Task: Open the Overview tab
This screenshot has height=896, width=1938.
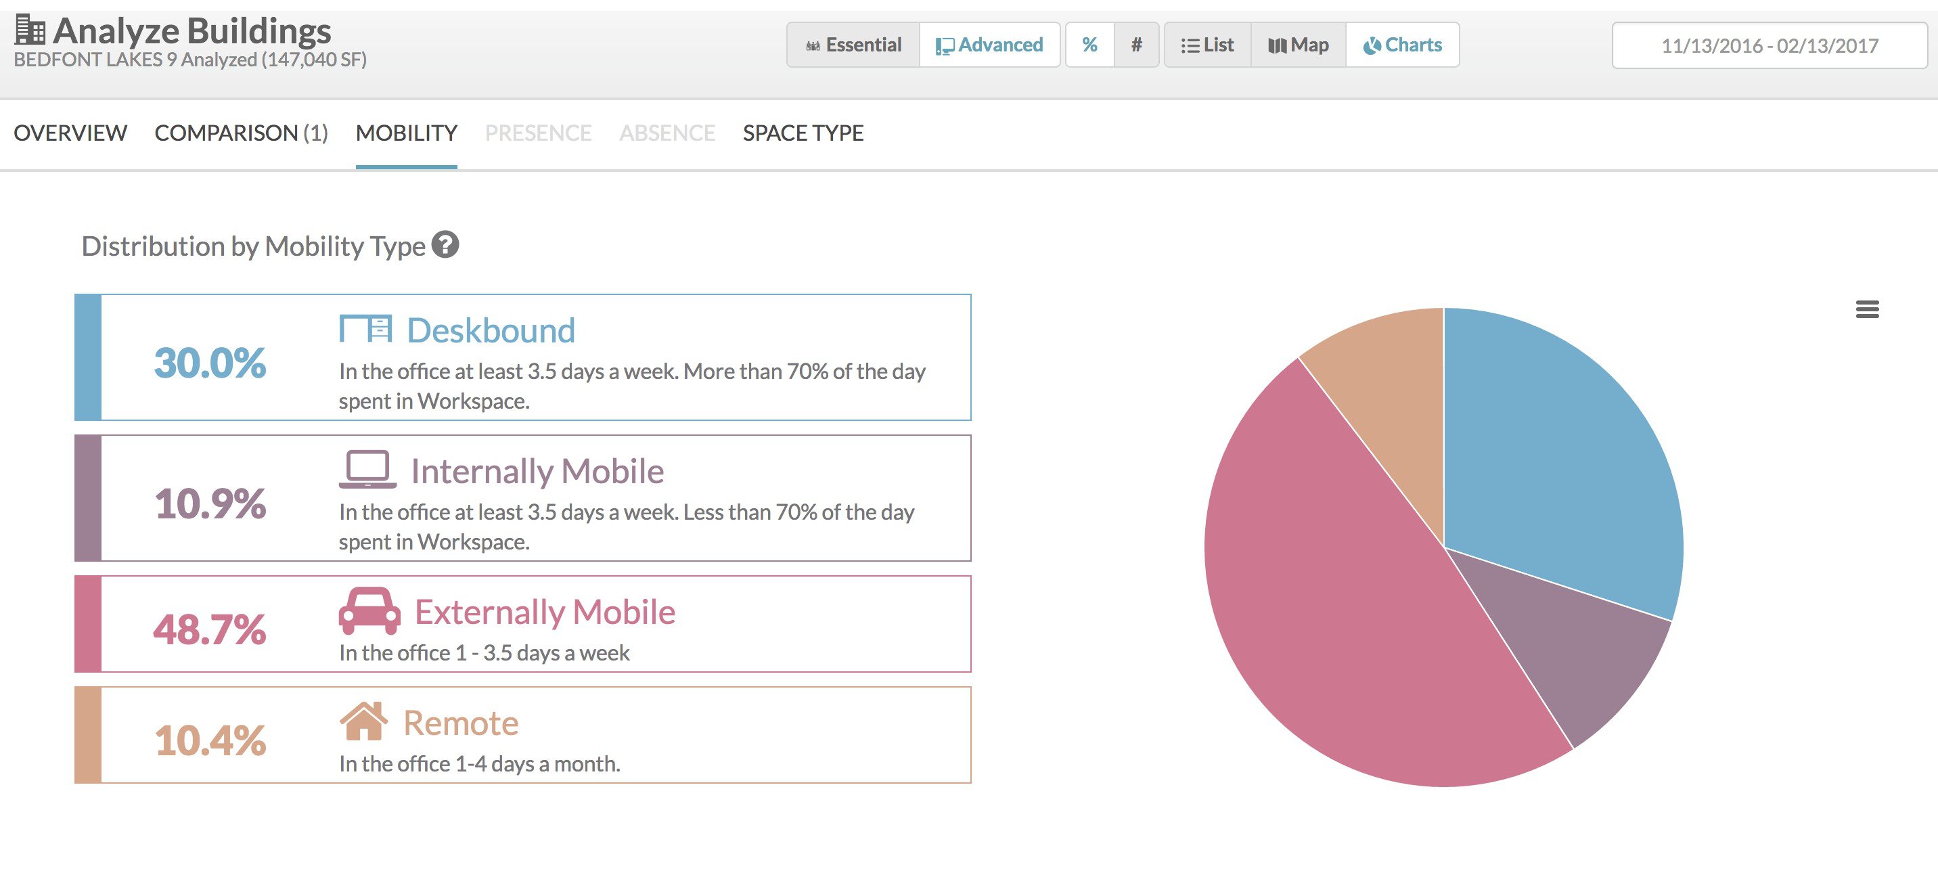Action: [70, 133]
